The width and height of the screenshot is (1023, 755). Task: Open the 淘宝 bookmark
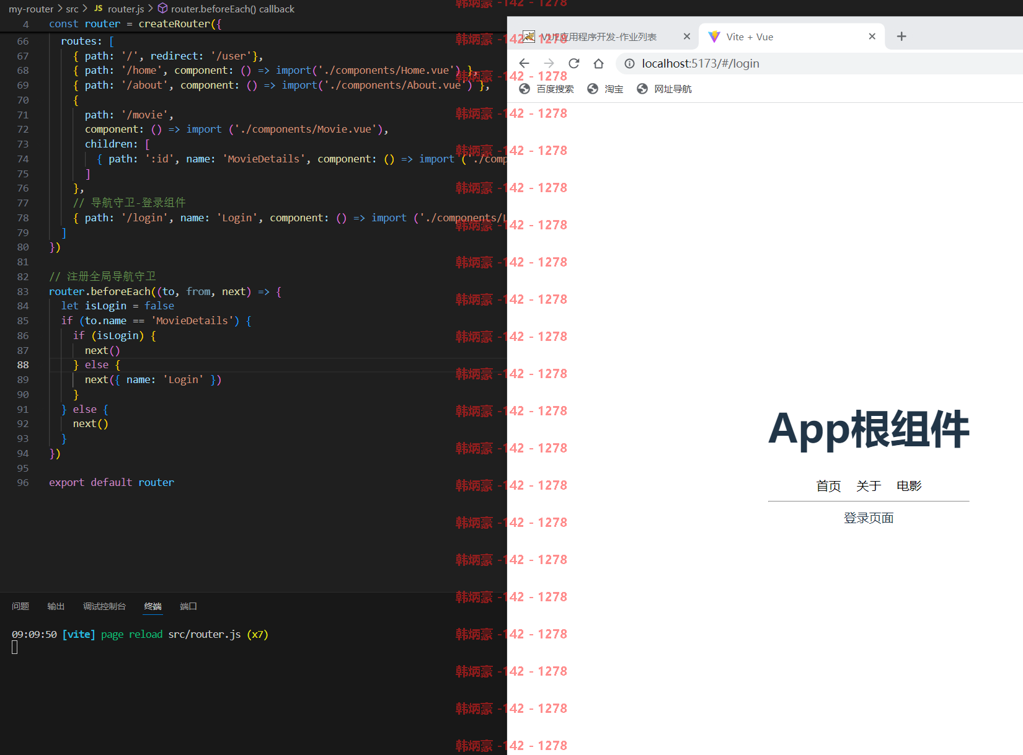605,89
